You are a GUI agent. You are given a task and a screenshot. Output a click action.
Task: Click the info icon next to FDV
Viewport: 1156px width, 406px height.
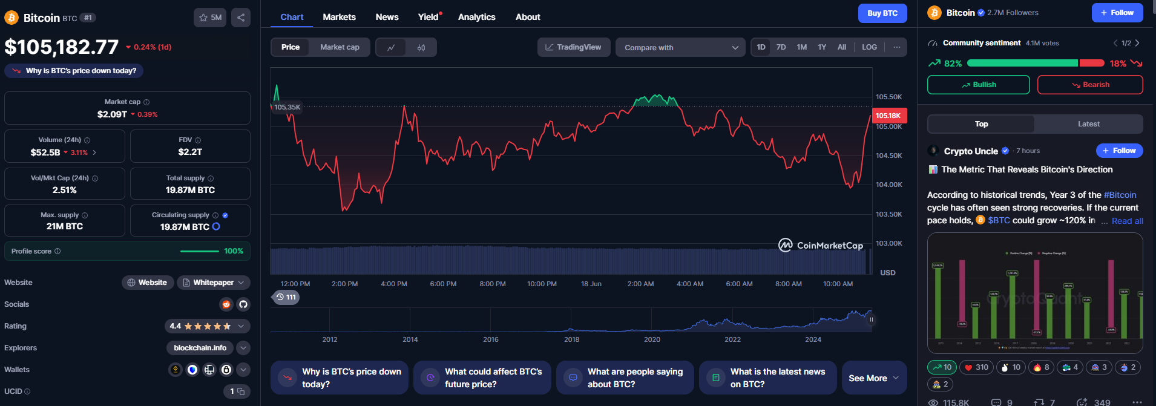coord(198,140)
